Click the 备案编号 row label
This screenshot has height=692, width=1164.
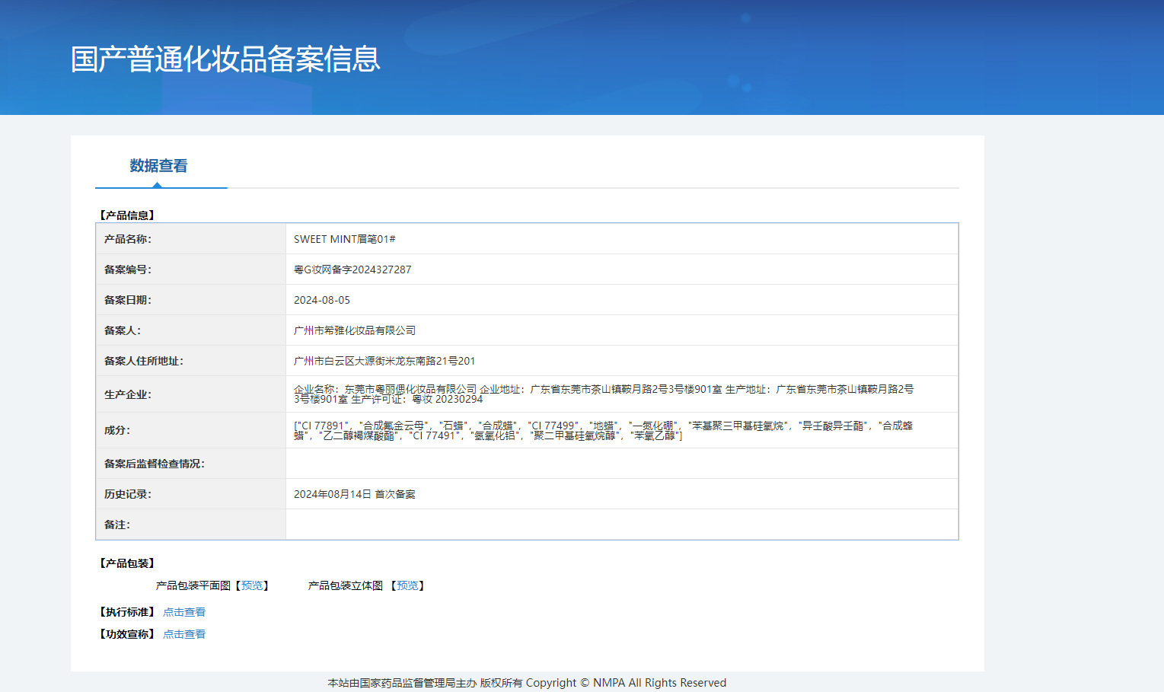[128, 269]
